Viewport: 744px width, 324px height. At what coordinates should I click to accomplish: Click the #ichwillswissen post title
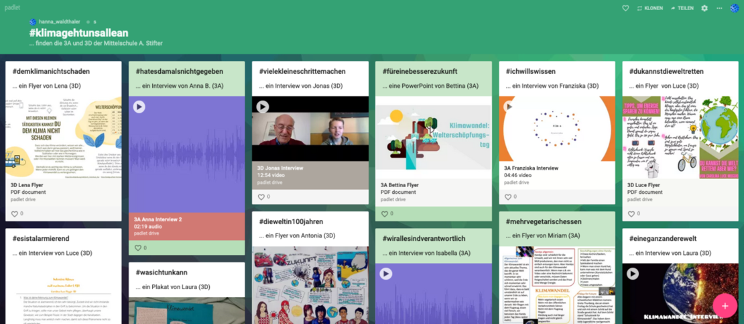coord(530,71)
